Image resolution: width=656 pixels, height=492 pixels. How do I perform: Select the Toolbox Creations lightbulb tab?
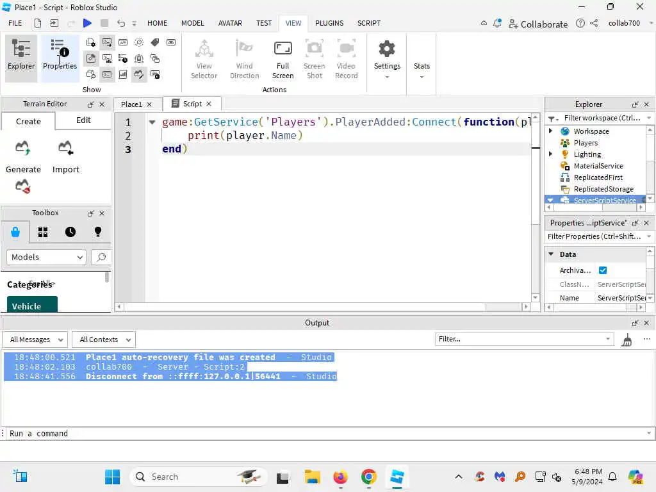click(x=98, y=232)
